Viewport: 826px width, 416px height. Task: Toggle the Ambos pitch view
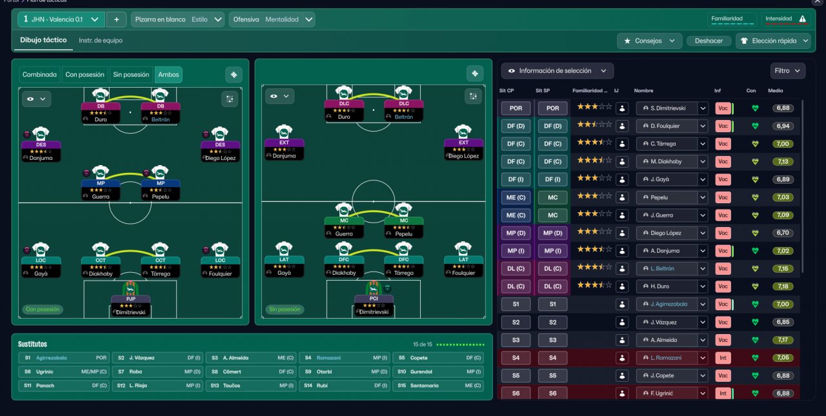[168, 75]
